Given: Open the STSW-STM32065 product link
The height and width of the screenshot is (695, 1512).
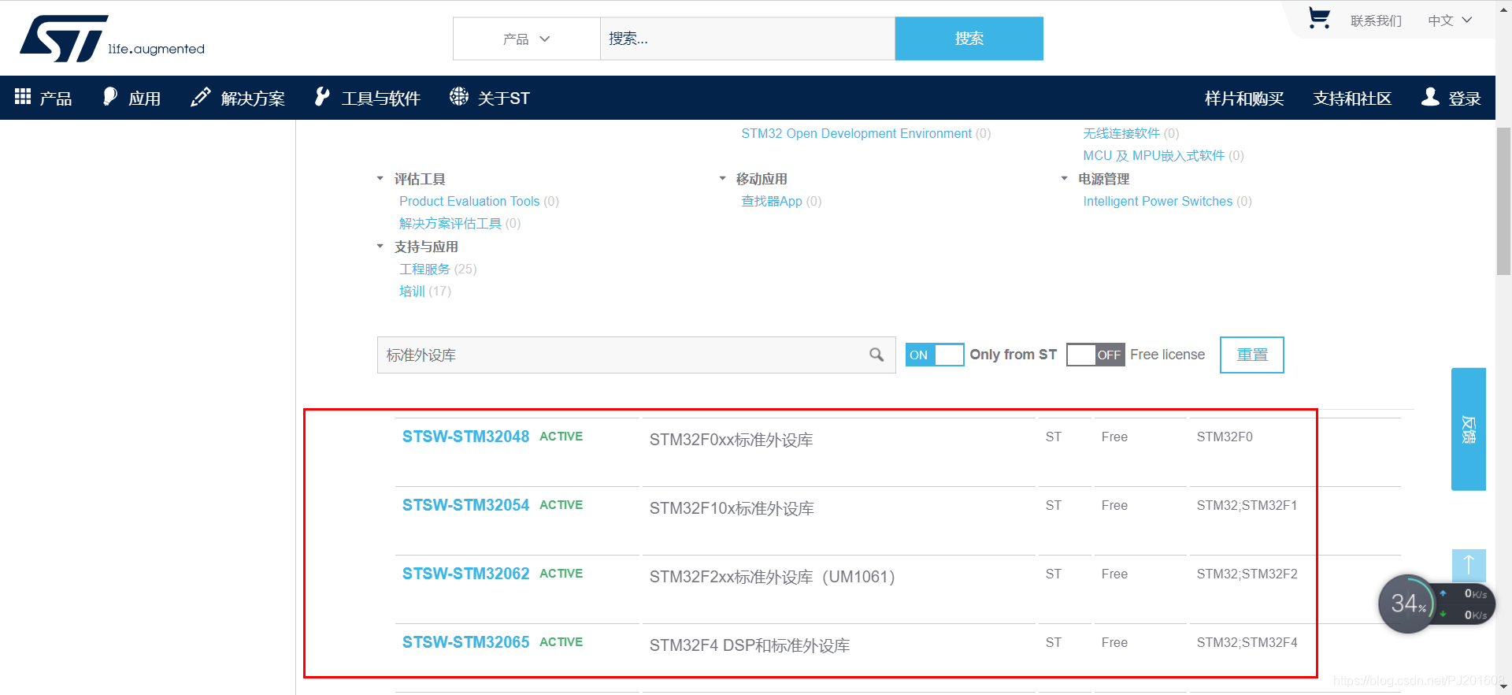Looking at the screenshot, I should pos(465,642).
